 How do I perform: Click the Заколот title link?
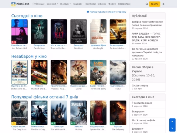79,127
